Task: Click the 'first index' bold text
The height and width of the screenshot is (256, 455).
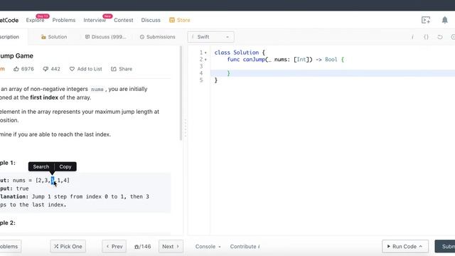Action: (44, 97)
